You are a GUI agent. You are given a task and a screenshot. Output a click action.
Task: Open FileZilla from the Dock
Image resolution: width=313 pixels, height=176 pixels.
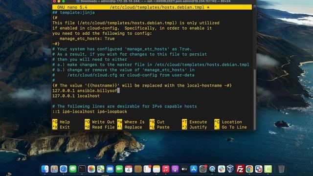(x=240, y=169)
